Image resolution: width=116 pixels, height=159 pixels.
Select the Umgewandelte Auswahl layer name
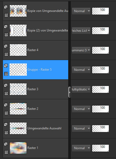pyautogui.click(x=44, y=128)
